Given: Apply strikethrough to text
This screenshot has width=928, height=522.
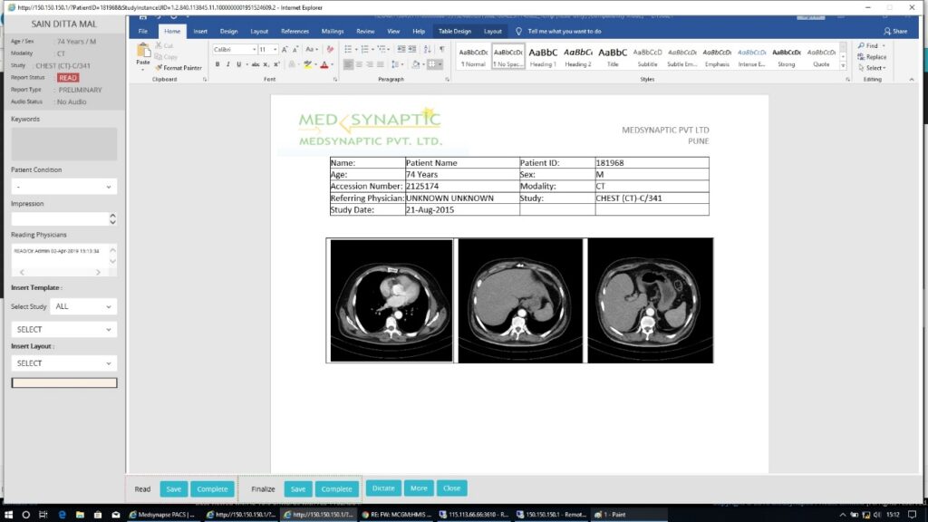Looking at the screenshot, I should click(254, 64).
